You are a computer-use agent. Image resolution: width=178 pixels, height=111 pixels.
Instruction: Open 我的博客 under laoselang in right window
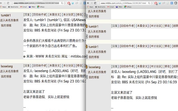point(94,77)
